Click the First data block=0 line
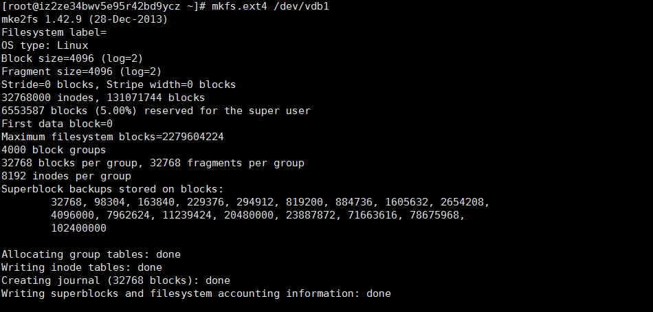653x312 pixels. pos(57,124)
